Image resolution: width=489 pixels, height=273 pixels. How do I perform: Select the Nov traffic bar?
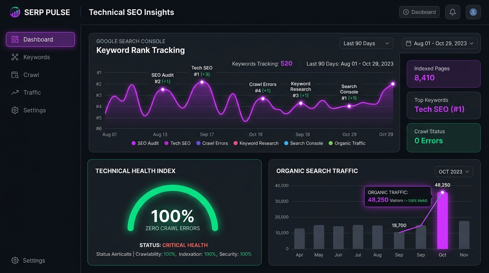pyautogui.click(x=464, y=235)
